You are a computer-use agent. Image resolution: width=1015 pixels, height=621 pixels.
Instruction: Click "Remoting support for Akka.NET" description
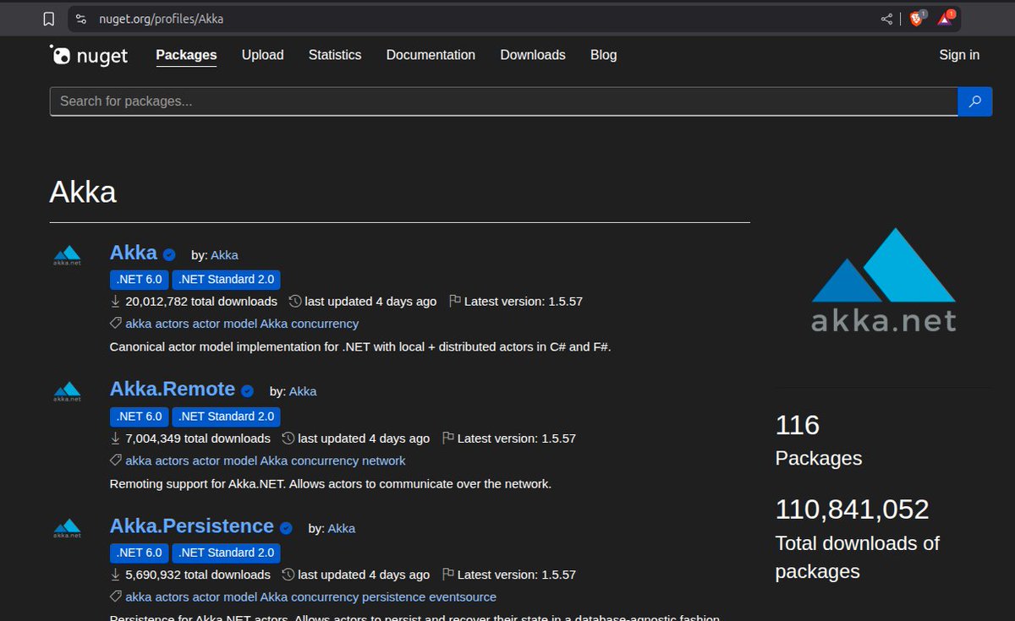point(331,484)
